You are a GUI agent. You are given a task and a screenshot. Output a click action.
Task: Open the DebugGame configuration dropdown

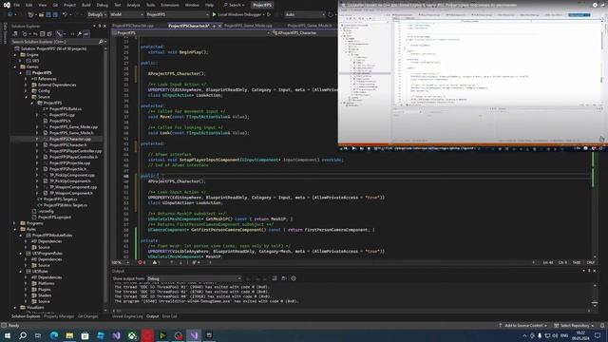97,14
